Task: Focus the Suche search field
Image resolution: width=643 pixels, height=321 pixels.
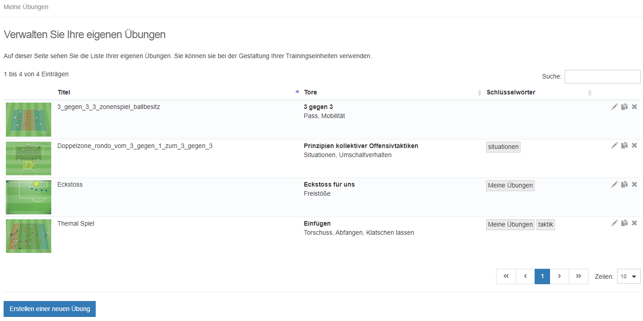Action: coord(602,77)
